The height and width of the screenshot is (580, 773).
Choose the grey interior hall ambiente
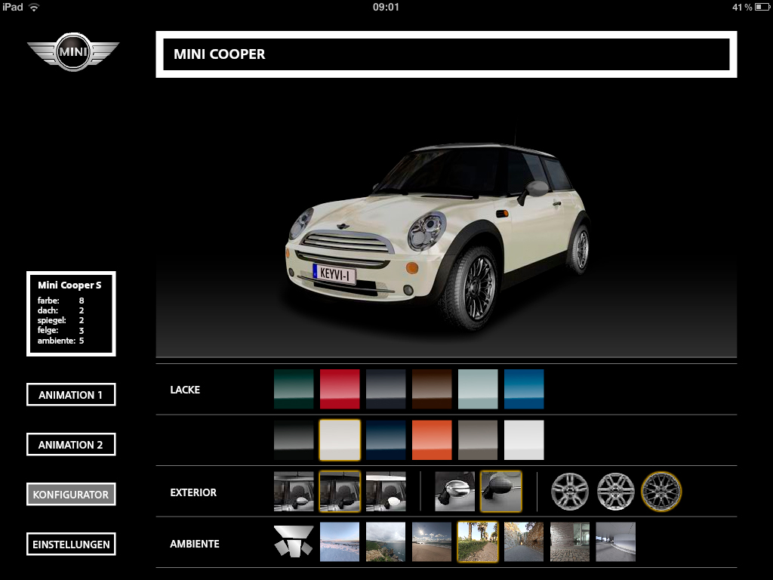coord(616,542)
